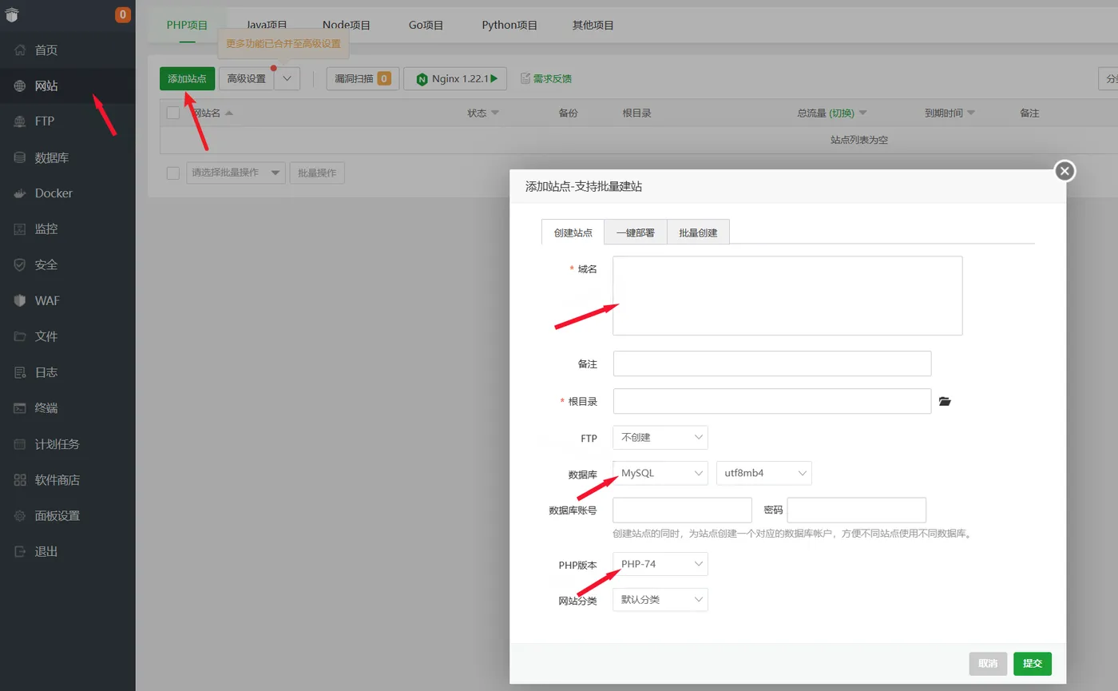Click the 软件商店 app store grid icon

(x=21, y=480)
